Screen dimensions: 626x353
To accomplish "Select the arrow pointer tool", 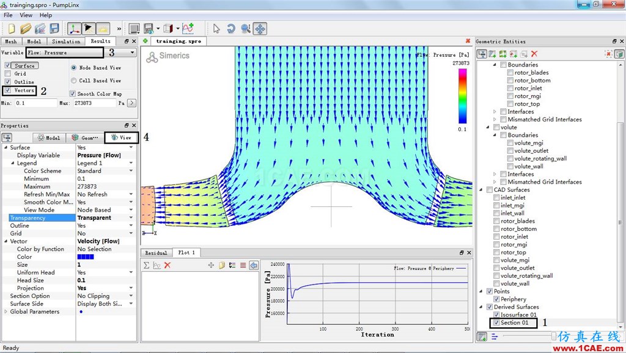I will click(x=216, y=29).
